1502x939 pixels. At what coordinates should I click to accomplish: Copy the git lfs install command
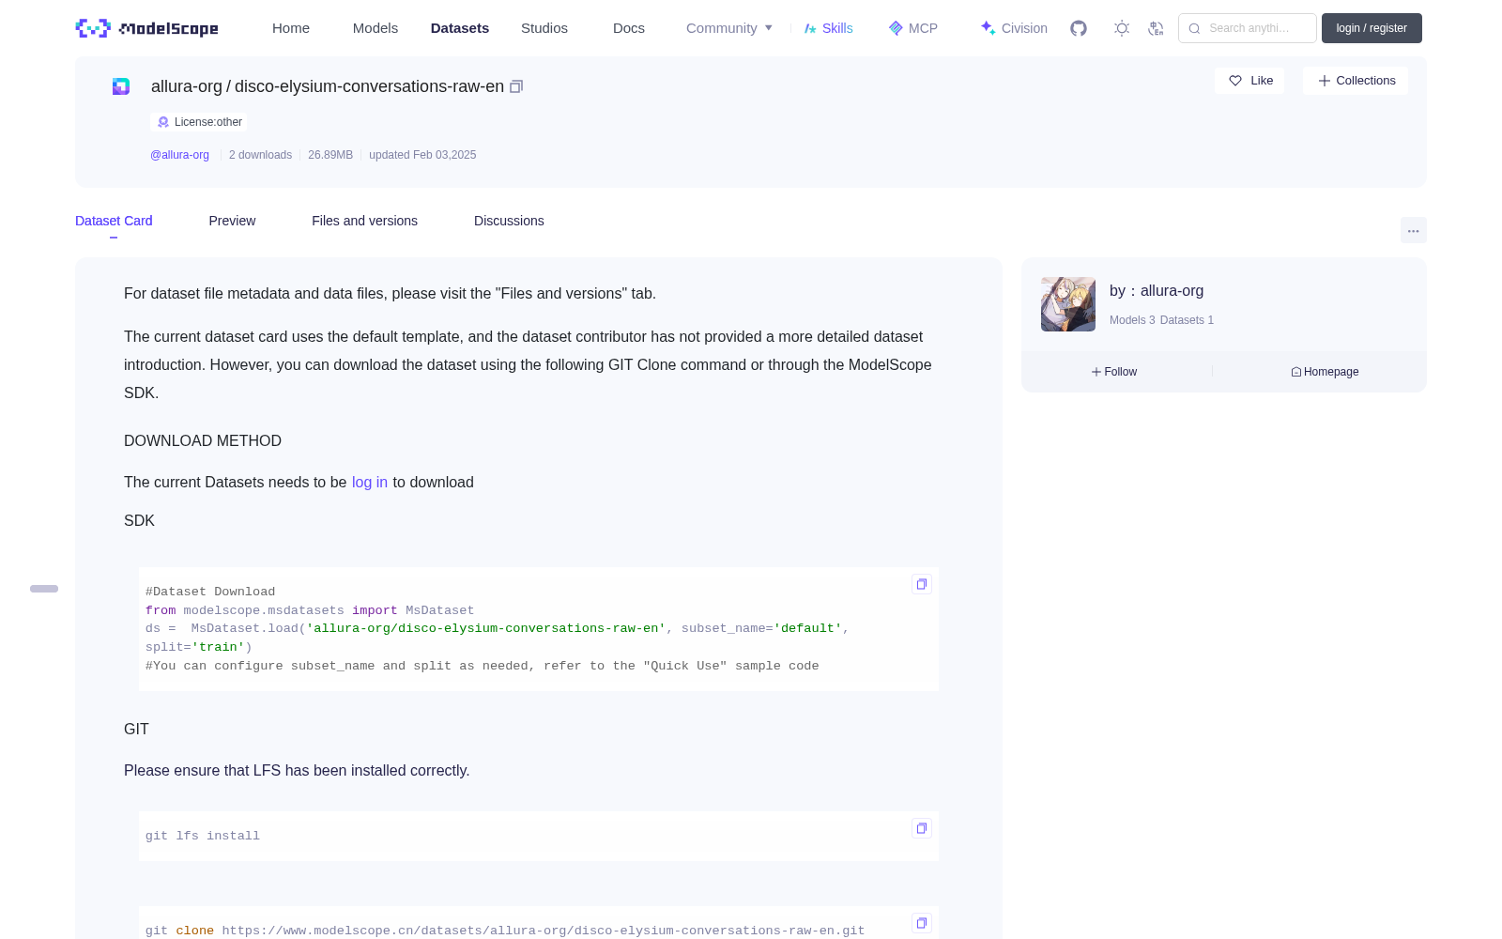[x=922, y=828]
